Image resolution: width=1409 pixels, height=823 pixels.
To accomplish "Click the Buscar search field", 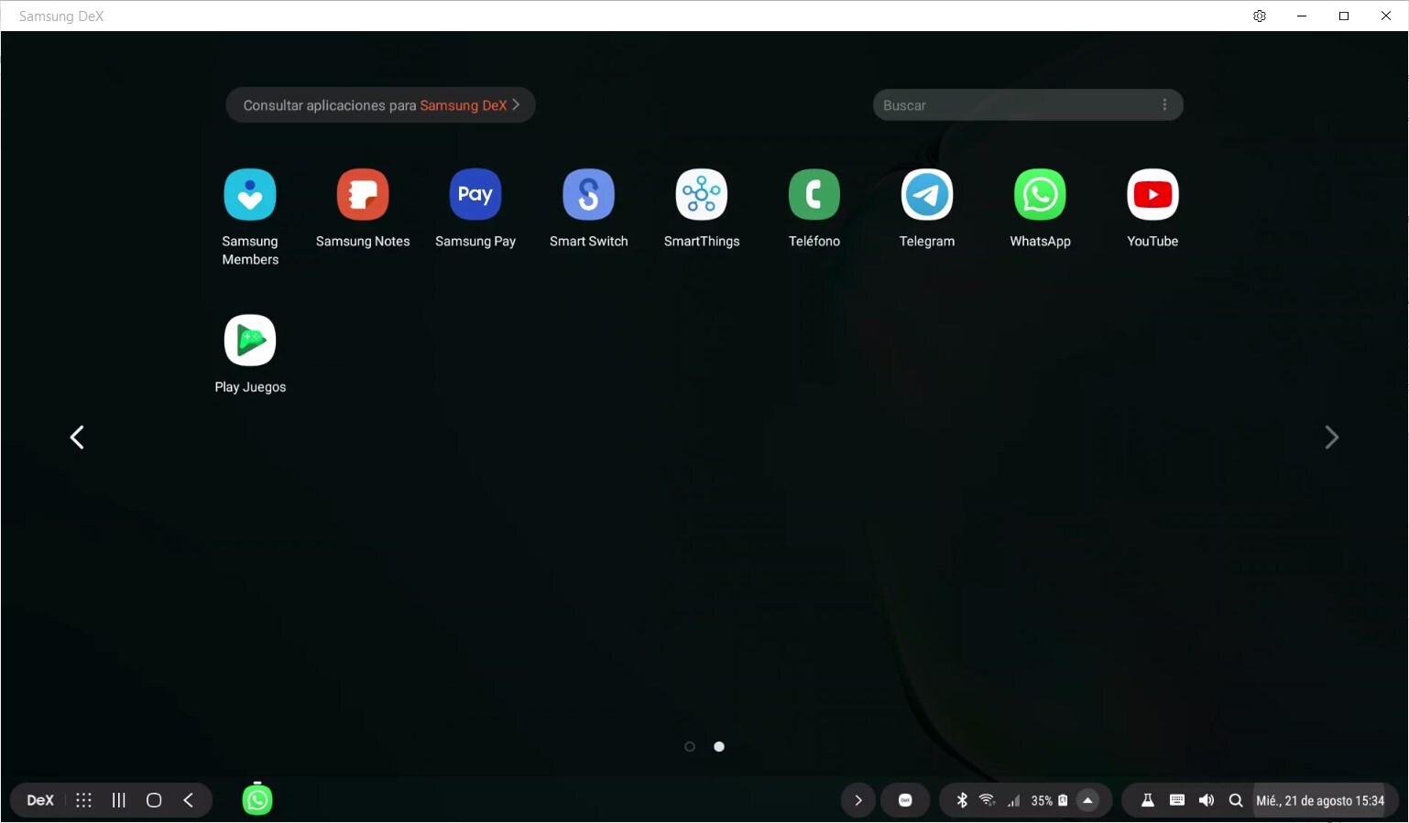I will (1028, 105).
